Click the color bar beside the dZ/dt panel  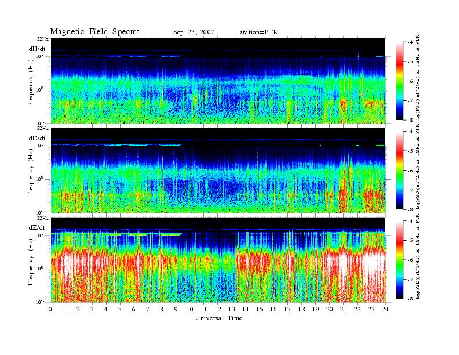tap(399, 260)
